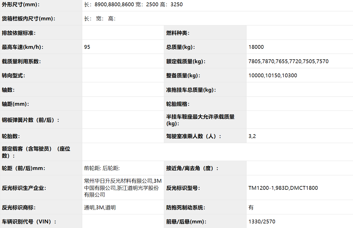353x228 pixels.
Task: Select the total mass value 18000
Action: pyautogui.click(x=256, y=47)
